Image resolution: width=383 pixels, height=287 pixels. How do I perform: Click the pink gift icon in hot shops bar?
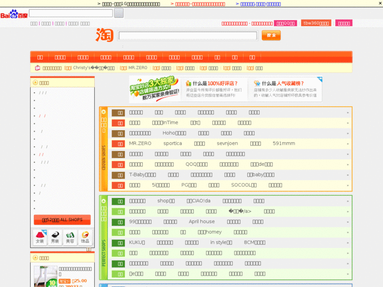coord(37,68)
